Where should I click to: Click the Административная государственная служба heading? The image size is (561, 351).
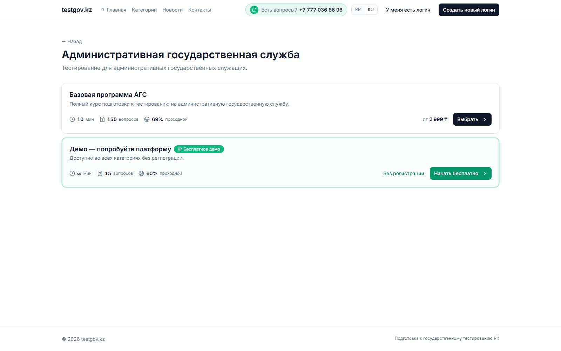[181, 55]
